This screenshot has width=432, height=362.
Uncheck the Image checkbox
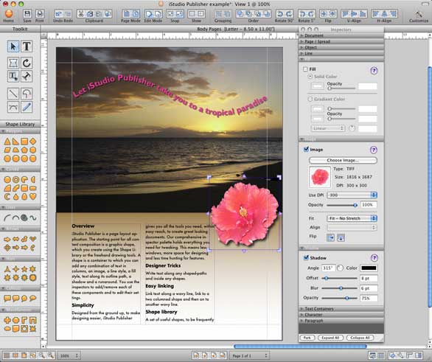(x=306, y=150)
